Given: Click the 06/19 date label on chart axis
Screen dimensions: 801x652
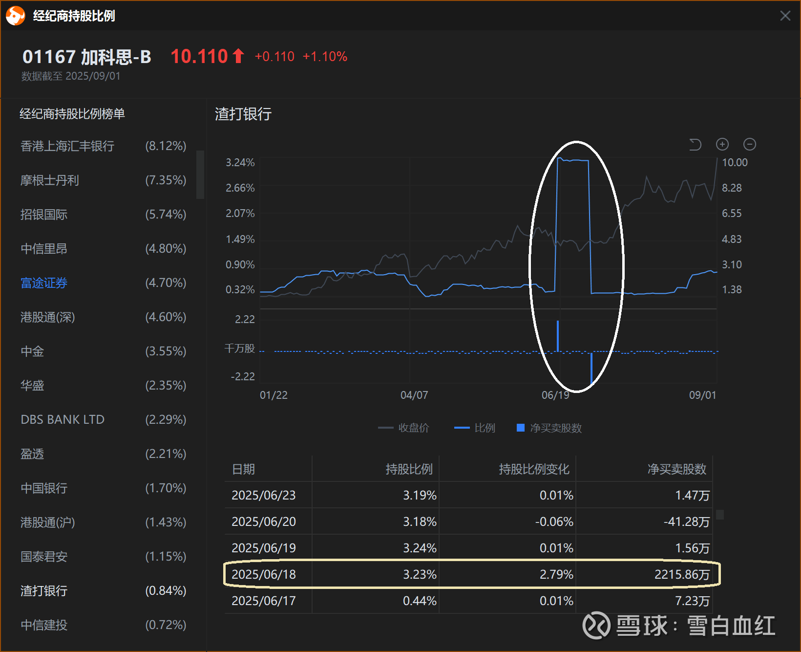Looking at the screenshot, I should (x=555, y=395).
